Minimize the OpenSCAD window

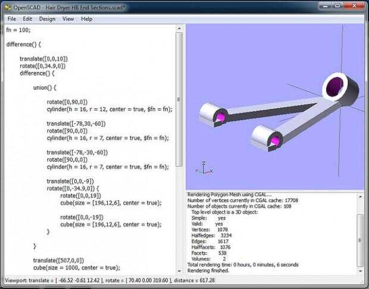tap(325, 6)
